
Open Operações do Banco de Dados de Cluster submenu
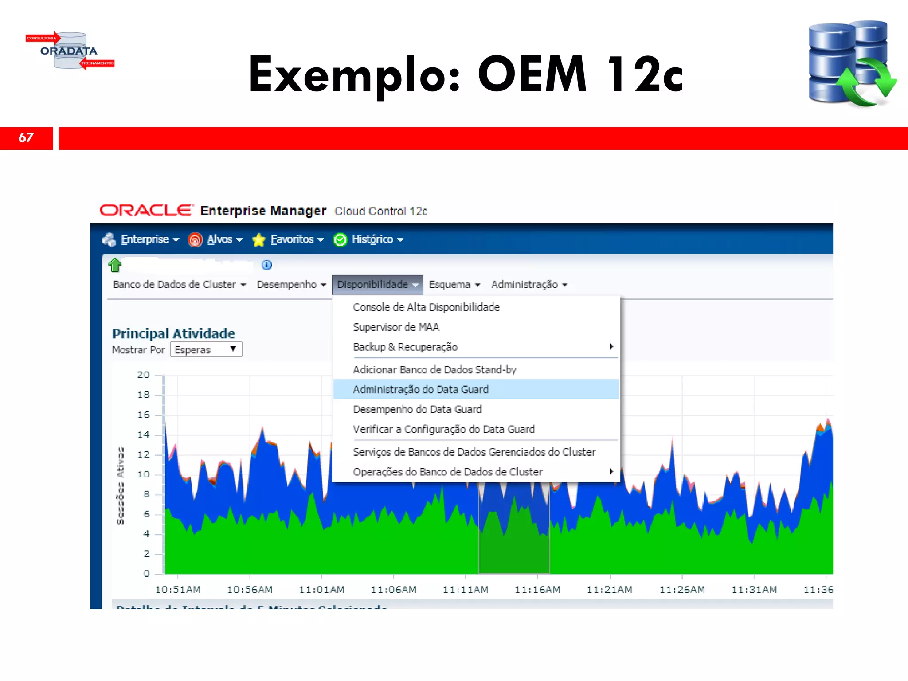click(476, 472)
